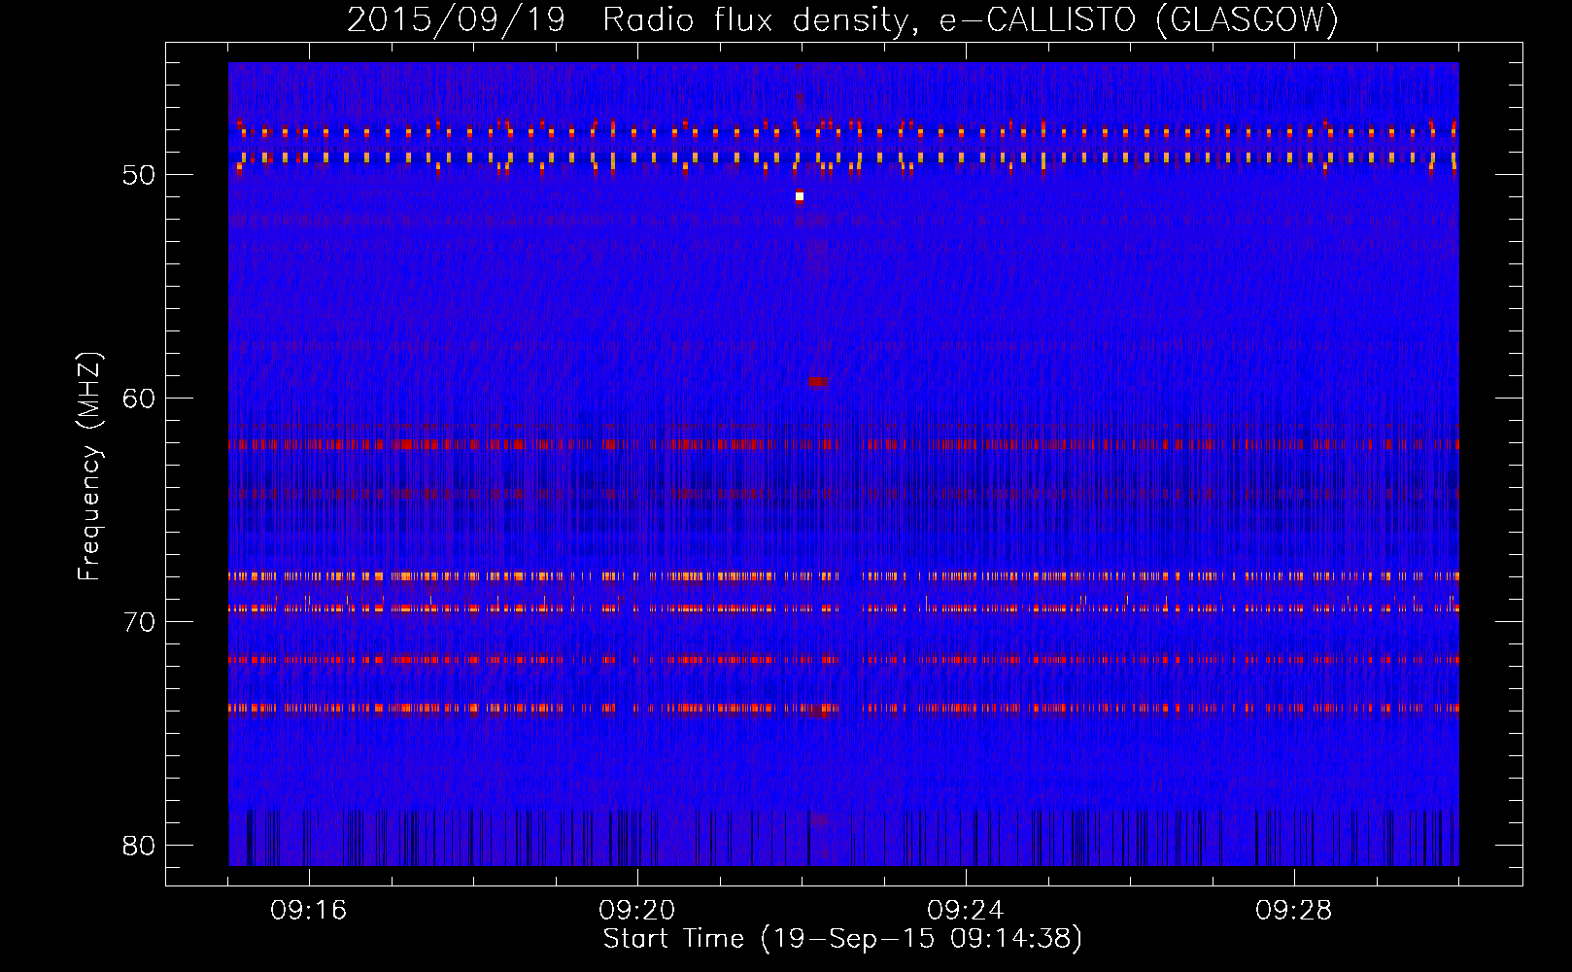
Task: Click the 09:16 time tick label
Action: tap(308, 911)
